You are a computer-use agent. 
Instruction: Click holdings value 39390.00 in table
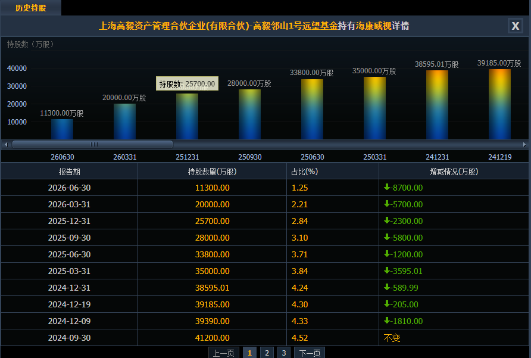pos(213,320)
